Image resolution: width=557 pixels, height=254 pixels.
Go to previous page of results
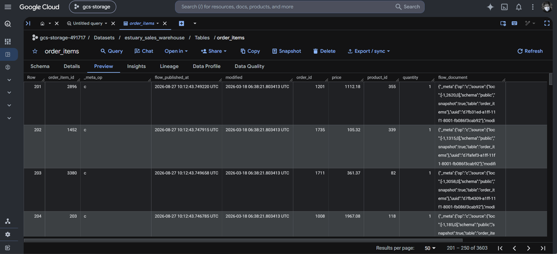pyautogui.click(x=514, y=248)
